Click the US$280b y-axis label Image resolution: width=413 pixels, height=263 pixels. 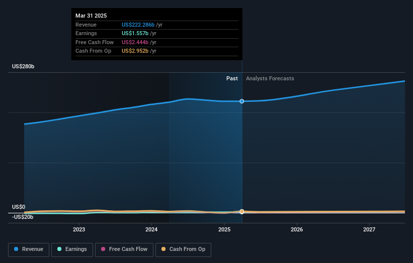(x=23, y=66)
